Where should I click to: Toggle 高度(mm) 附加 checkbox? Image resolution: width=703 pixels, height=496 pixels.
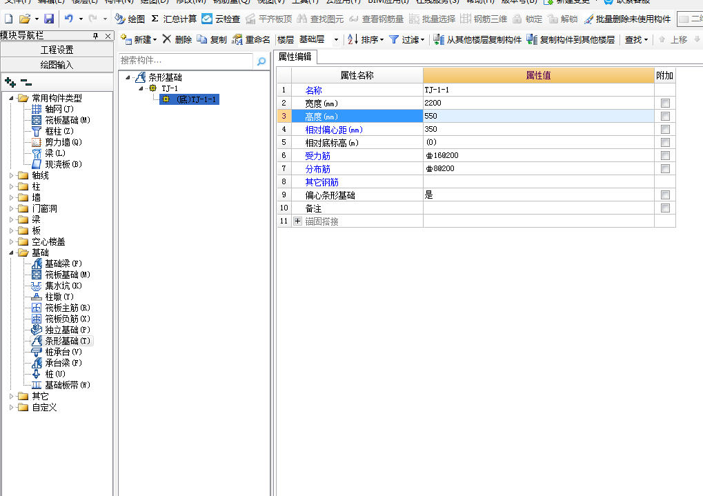[x=665, y=116]
